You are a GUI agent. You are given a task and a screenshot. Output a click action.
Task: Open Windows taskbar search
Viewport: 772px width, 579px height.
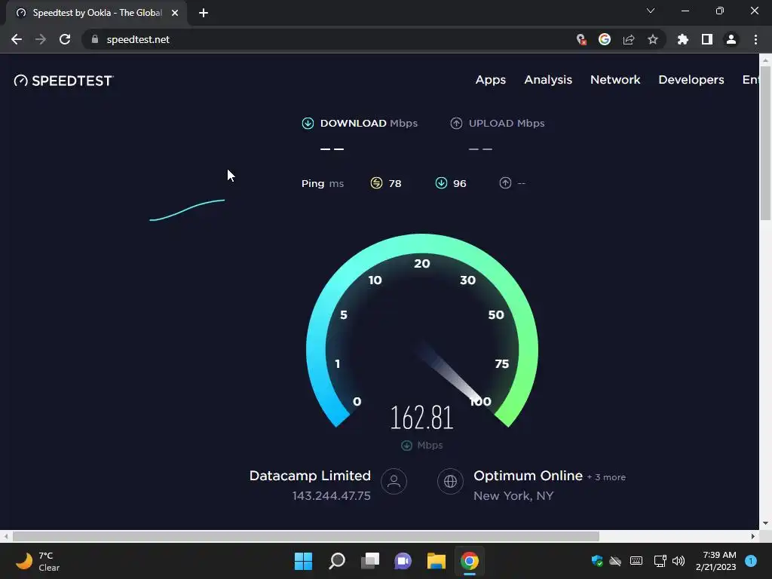(337, 561)
